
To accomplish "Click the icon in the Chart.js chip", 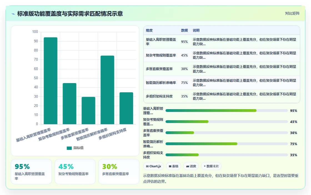I will (x=147, y=166).
